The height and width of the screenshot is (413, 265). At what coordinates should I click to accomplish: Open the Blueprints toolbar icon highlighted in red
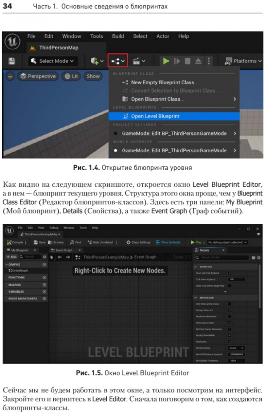click(x=117, y=61)
